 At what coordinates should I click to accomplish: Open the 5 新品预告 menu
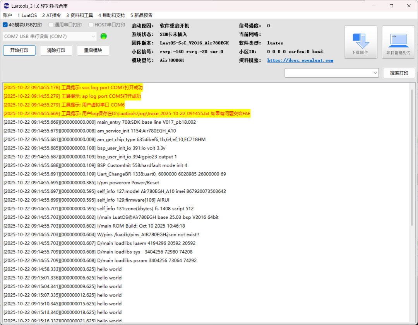[x=141, y=15]
